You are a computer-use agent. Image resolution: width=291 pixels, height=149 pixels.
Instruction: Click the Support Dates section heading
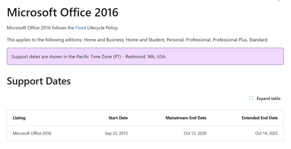point(39,81)
